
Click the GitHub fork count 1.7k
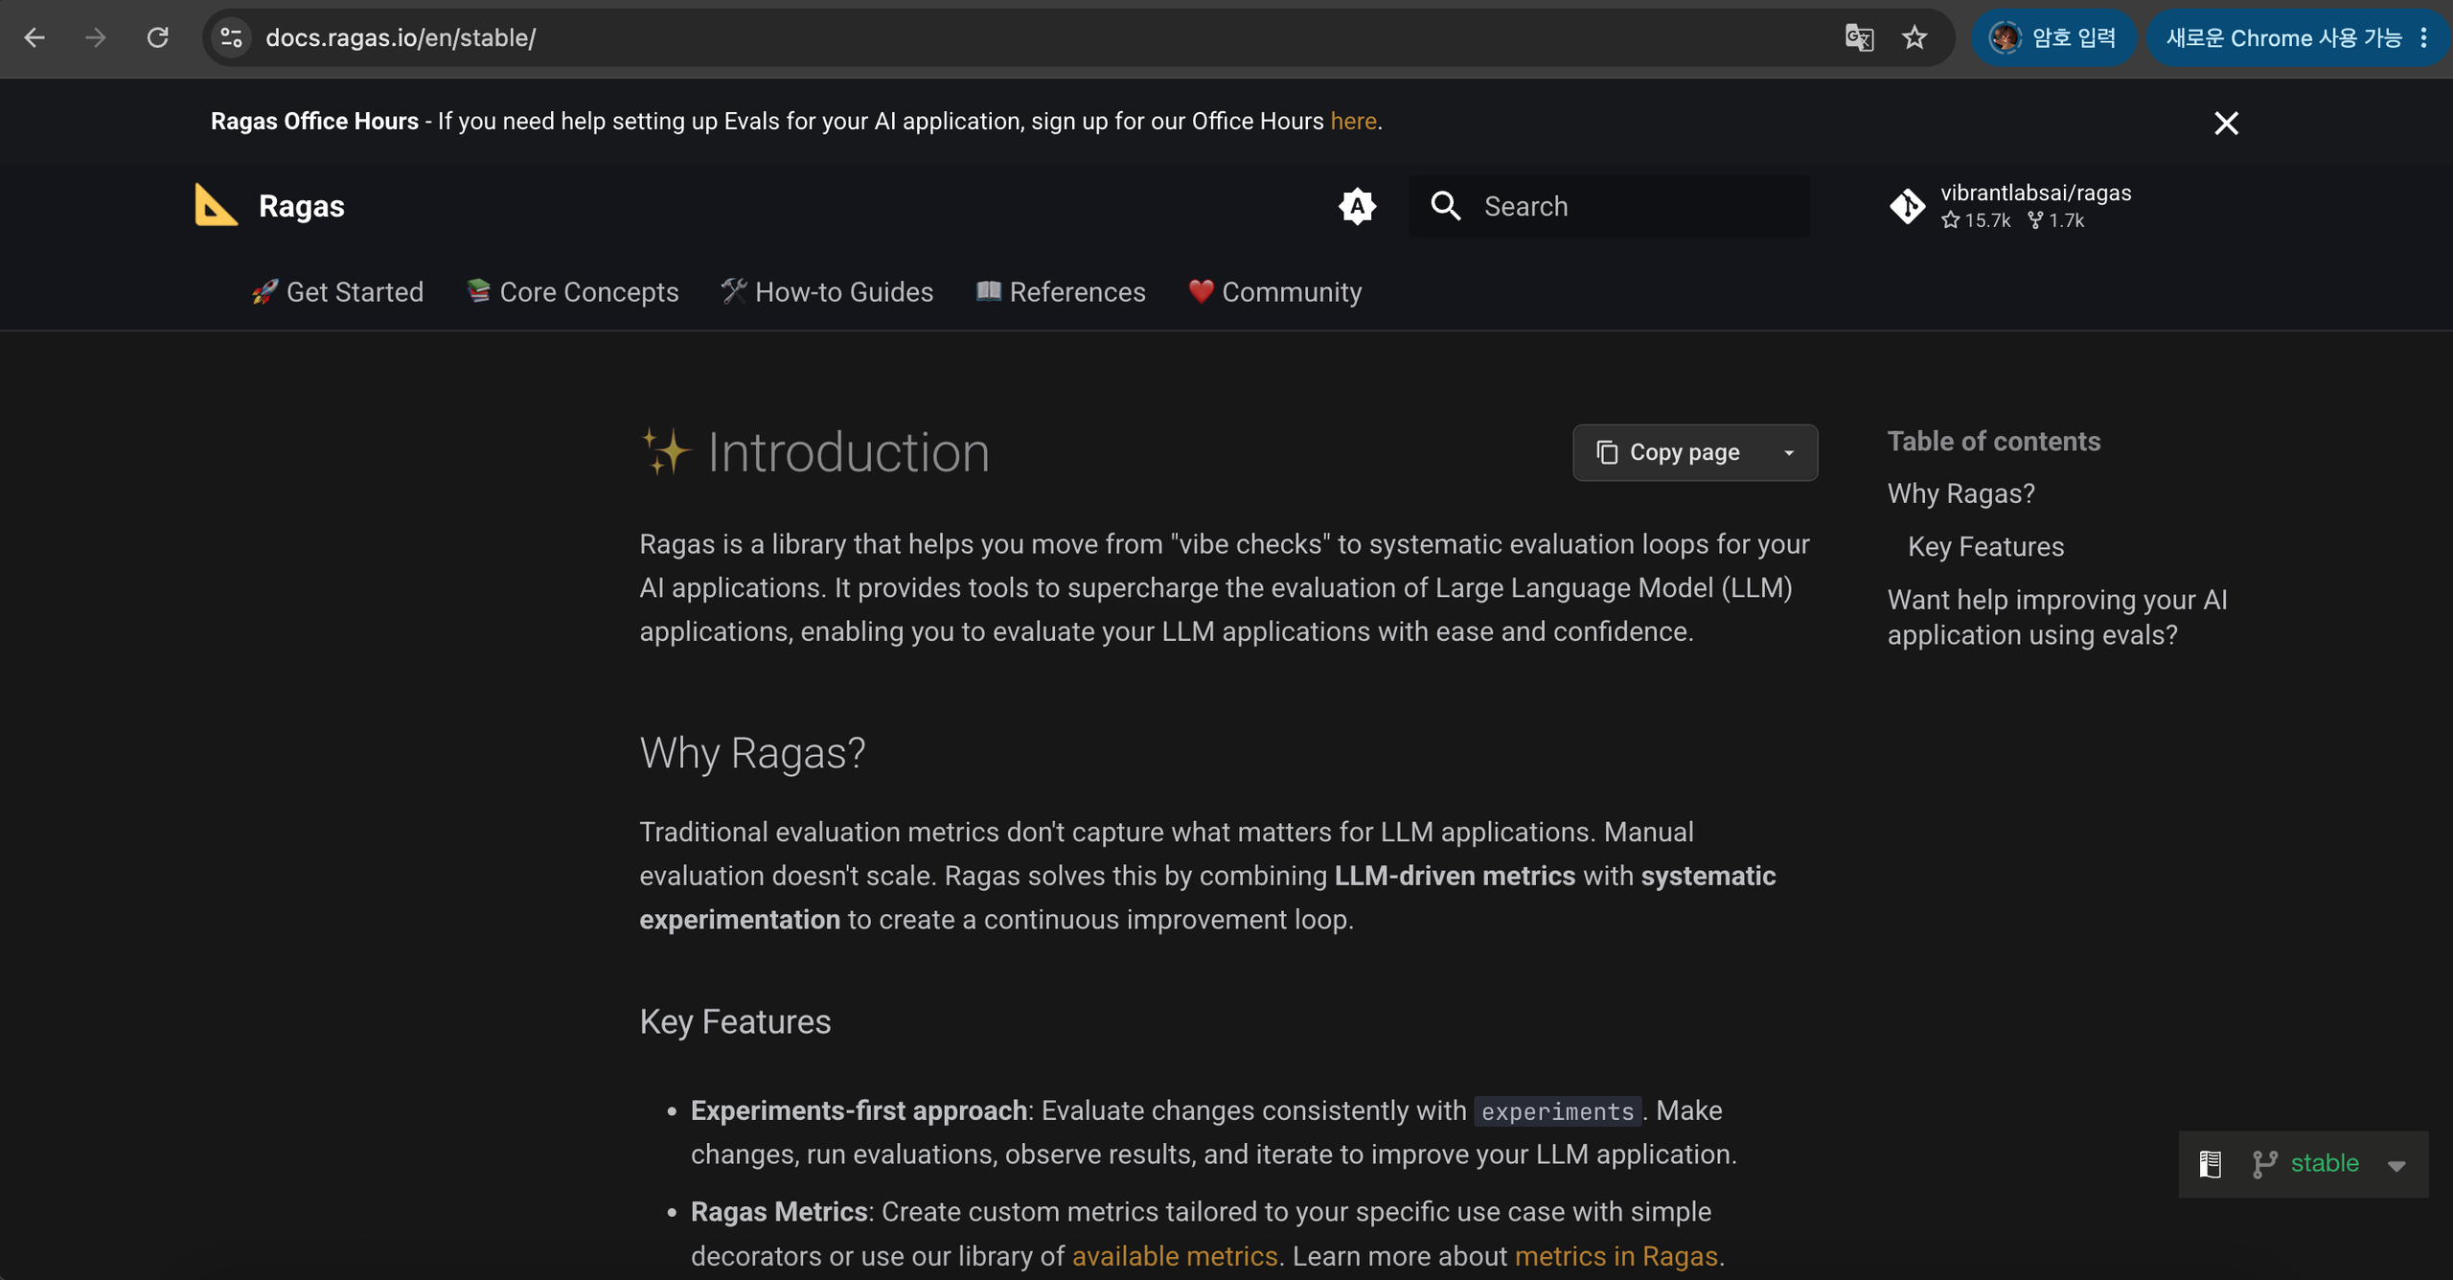click(2056, 220)
